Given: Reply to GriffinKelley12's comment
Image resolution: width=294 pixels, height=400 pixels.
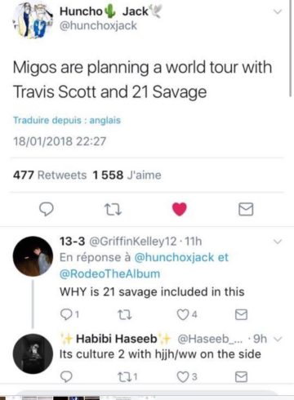Looking at the screenshot, I should [69, 315].
